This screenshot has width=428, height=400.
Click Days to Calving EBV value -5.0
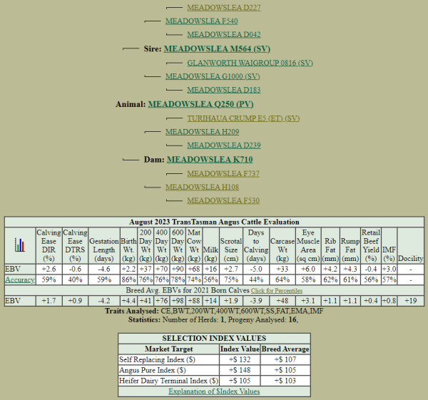pos(256,269)
